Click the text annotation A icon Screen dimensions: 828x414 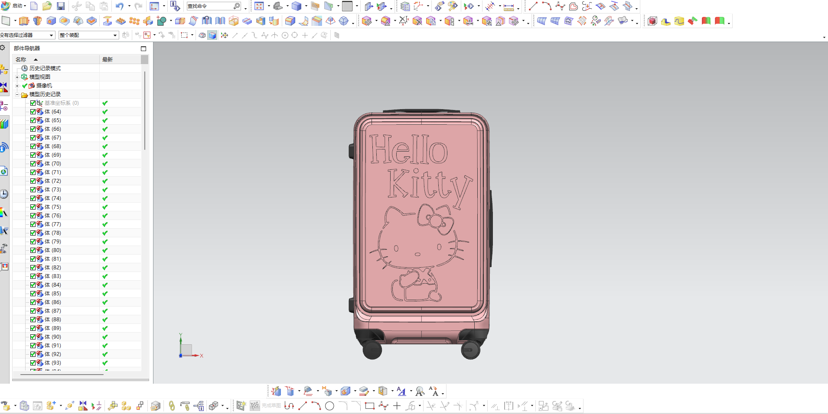click(401, 391)
